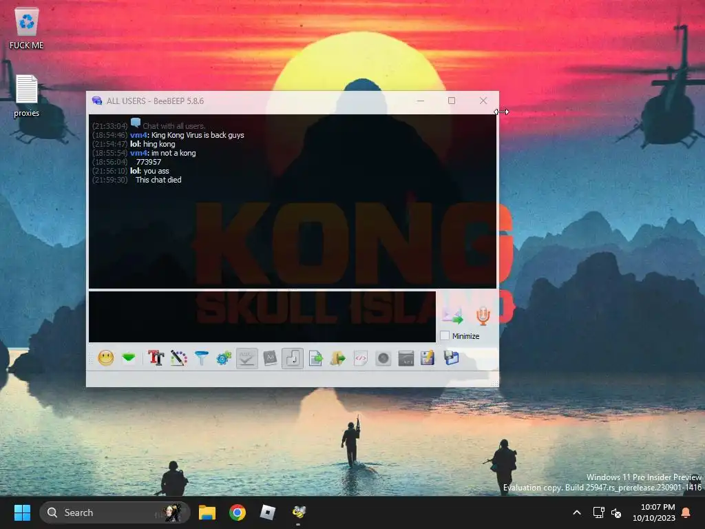The width and height of the screenshot is (705, 529).
Task: Toggle word completer dictionary book icon
Action: tap(270, 358)
